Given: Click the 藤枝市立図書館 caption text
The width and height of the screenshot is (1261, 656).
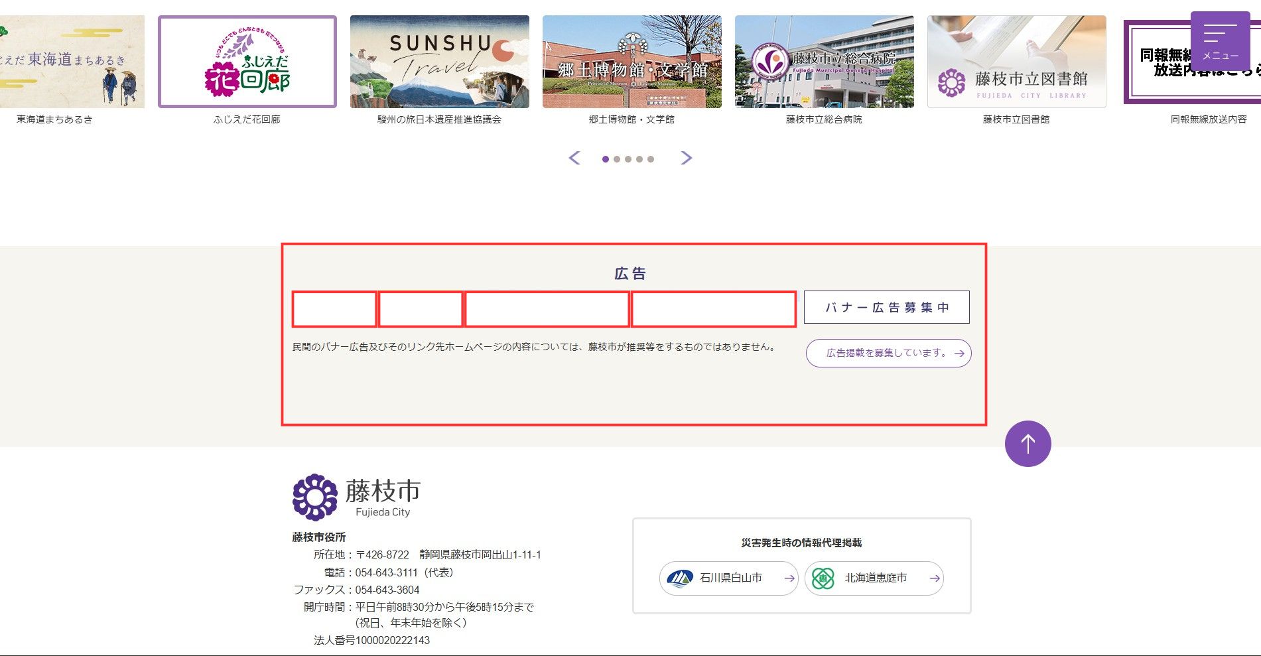Looking at the screenshot, I should [1016, 119].
